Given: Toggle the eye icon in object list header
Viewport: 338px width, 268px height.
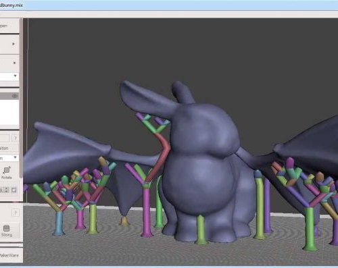Looking at the screenshot, I should [x=15, y=96].
